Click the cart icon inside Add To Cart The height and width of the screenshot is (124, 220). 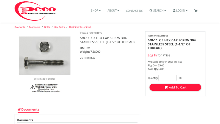pos(166,87)
